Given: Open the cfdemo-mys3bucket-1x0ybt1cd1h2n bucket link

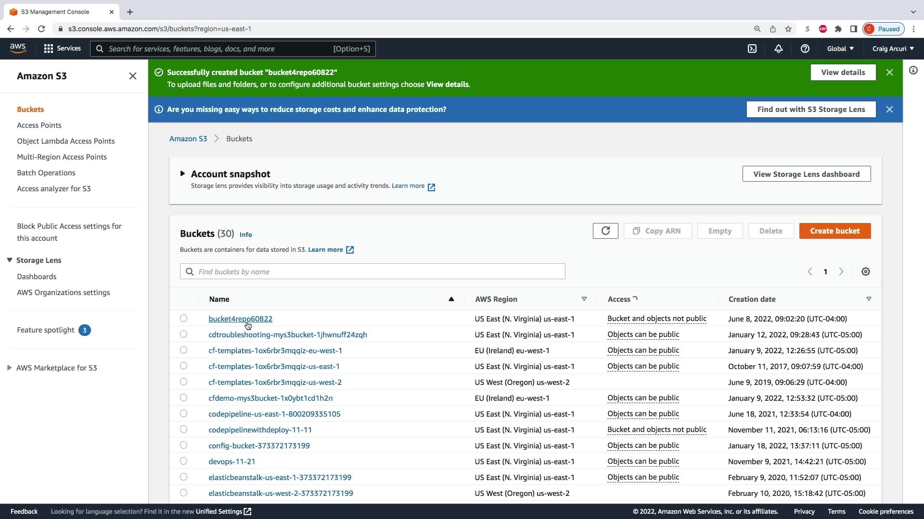Looking at the screenshot, I should coord(270,398).
